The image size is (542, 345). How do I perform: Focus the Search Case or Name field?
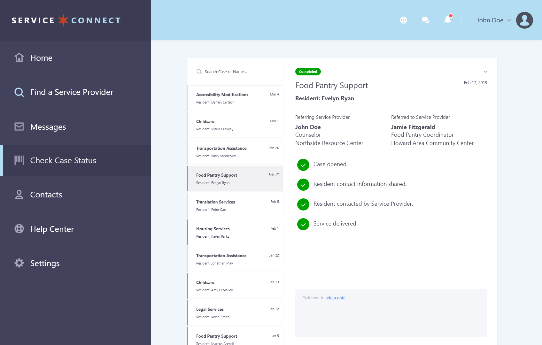(235, 72)
